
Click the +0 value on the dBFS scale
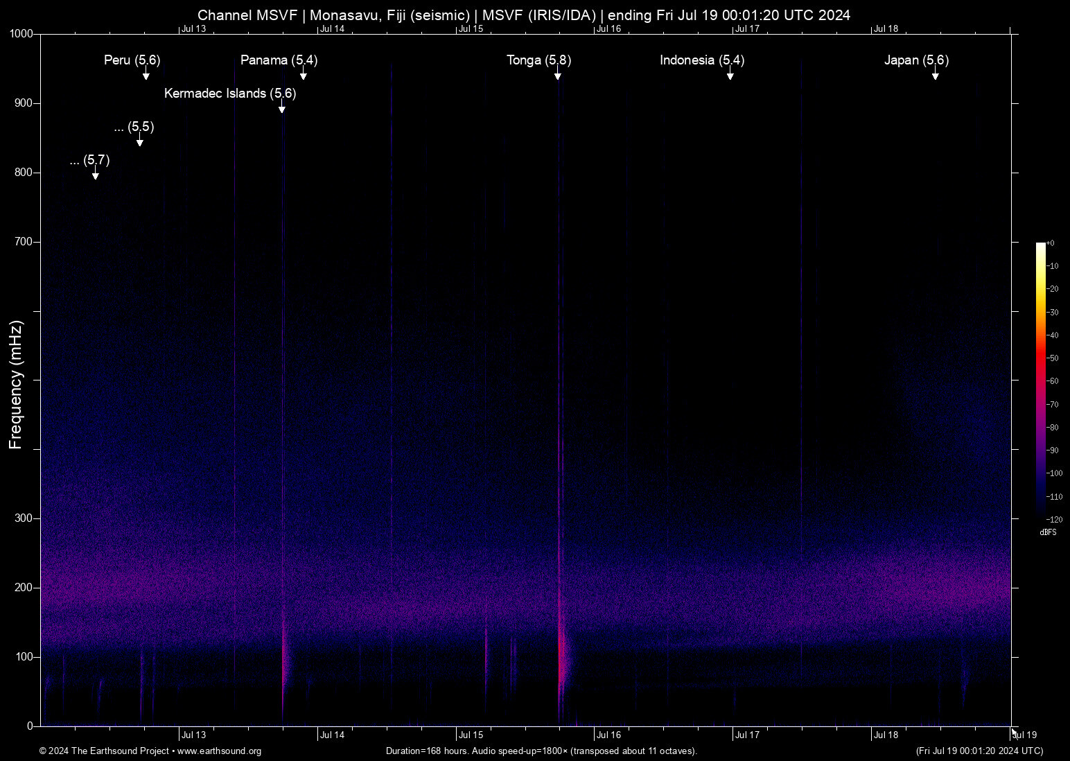(1051, 243)
